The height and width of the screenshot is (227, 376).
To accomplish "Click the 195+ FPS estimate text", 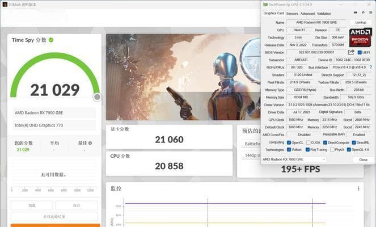I will [x=301, y=169].
